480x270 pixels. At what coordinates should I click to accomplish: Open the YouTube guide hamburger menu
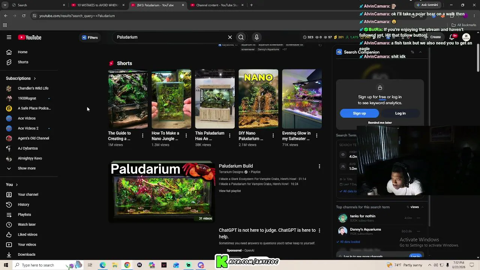pos(9,37)
